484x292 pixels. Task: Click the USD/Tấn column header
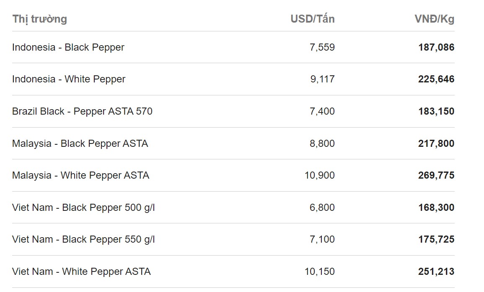[312, 19]
